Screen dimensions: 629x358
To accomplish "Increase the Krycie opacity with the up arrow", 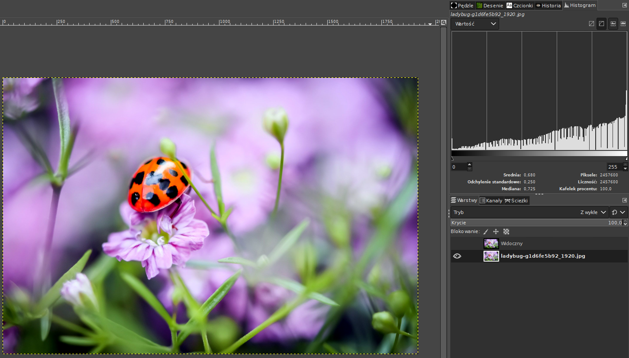I will tap(625, 221).
